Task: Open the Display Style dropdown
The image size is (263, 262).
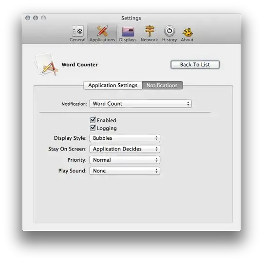Action: point(125,138)
